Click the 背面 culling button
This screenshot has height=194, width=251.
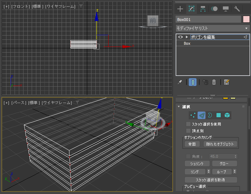[192, 144]
